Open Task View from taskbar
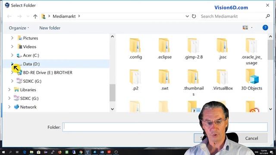This screenshot has height=155, width=276. tap(17, 152)
